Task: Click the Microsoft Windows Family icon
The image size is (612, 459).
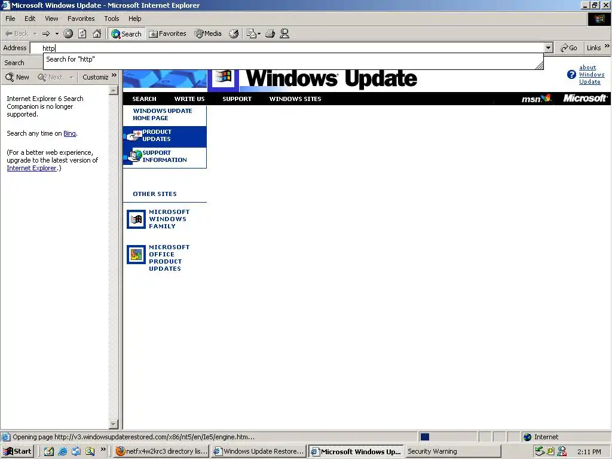Action: coord(136,219)
